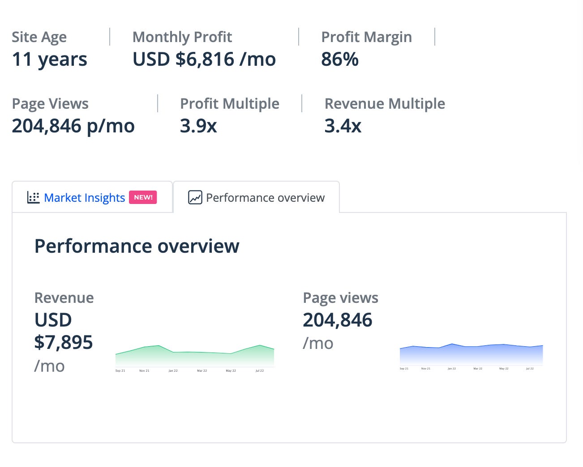Click the Jul 22 marker on Page views chart
The height and width of the screenshot is (467, 583).
coord(530,369)
